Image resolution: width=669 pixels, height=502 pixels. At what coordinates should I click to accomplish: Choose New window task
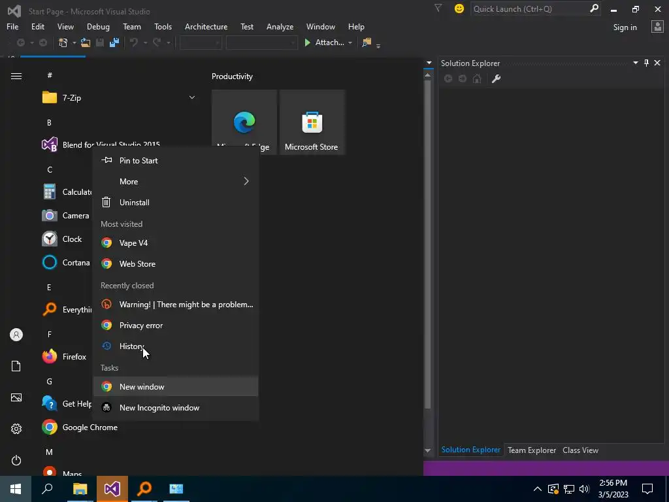pos(176,387)
